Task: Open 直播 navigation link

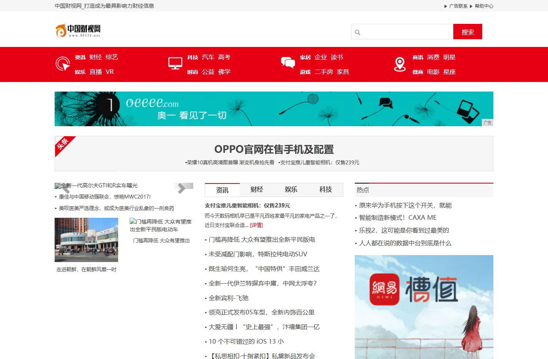Action: tap(96, 72)
